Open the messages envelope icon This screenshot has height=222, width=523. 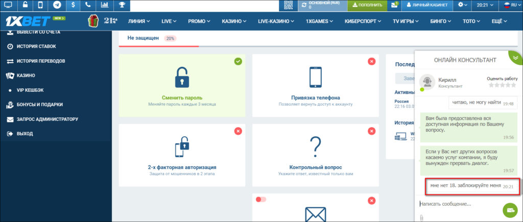click(x=394, y=5)
